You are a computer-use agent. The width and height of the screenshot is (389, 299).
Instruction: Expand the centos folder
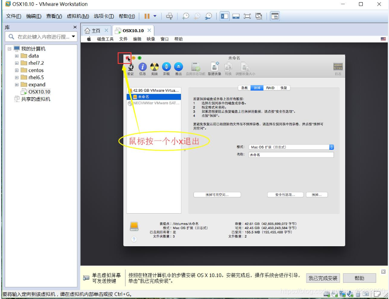click(x=17, y=70)
